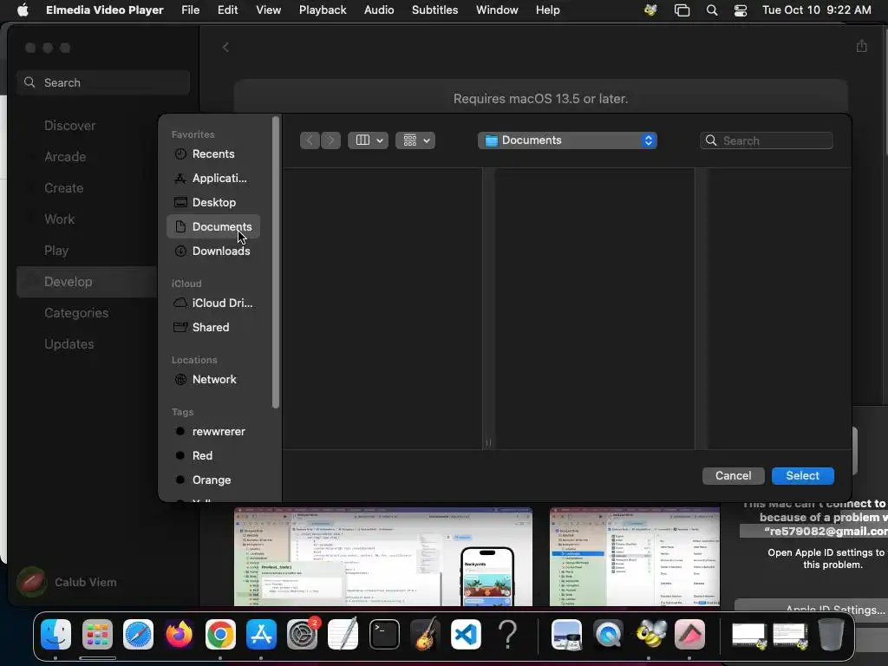Cancel the file dialog

click(734, 476)
